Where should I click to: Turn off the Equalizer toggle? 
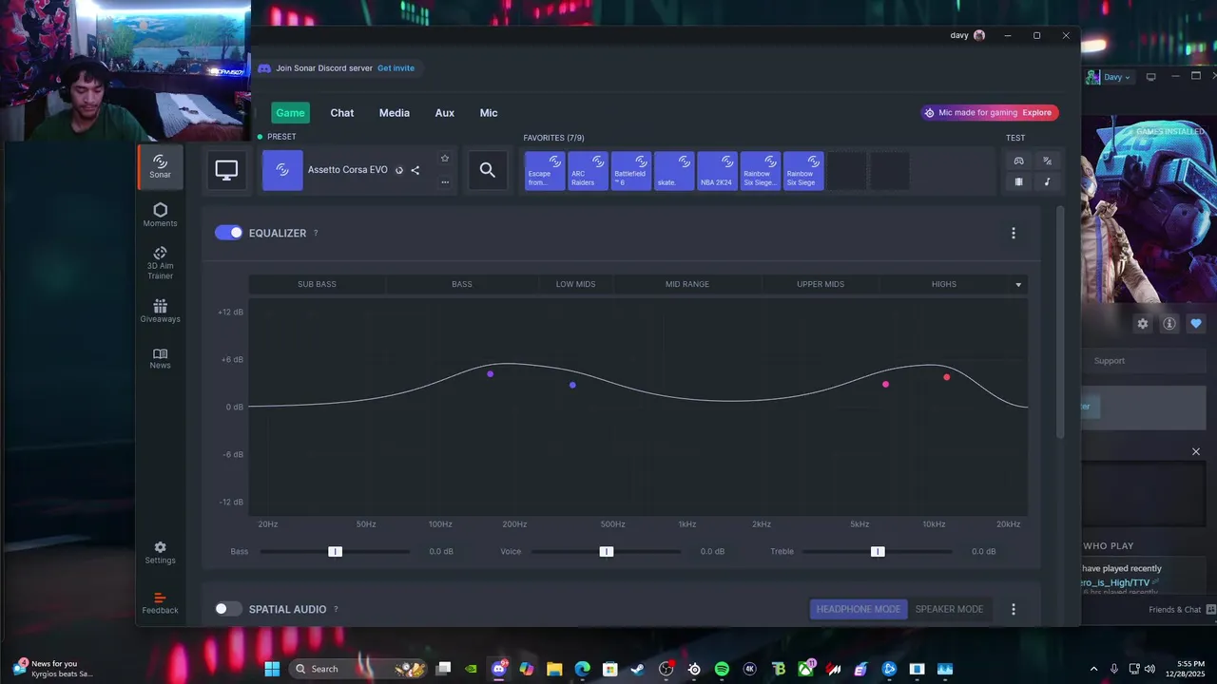coord(228,233)
